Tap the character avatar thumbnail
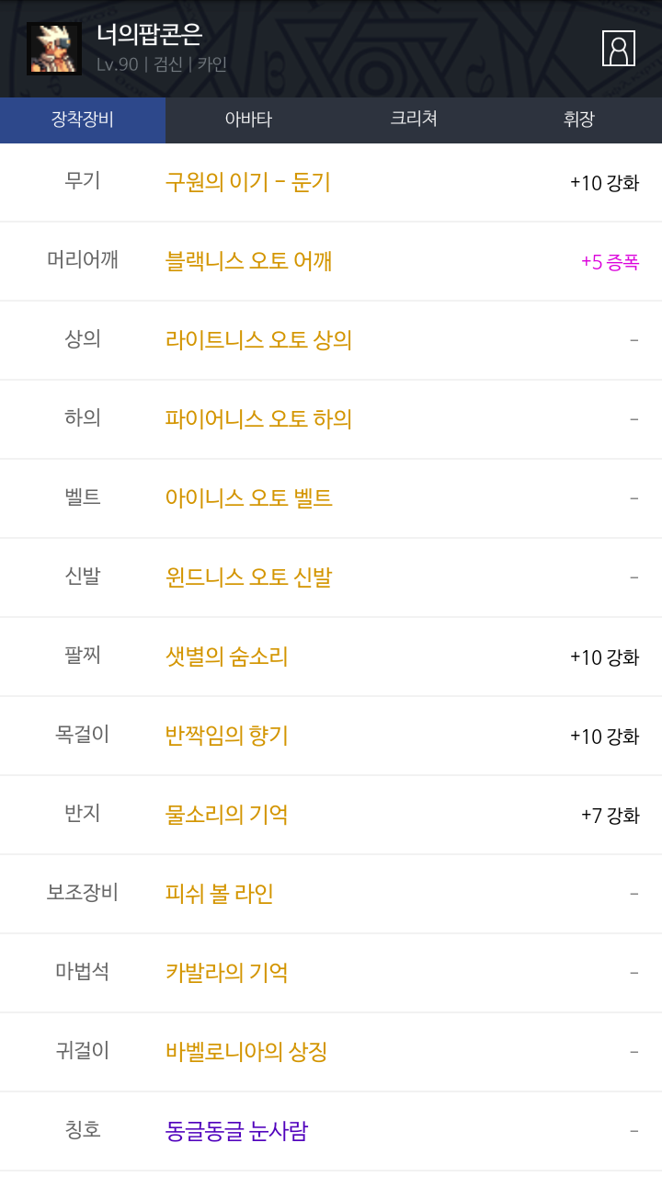The width and height of the screenshot is (662, 1177). pos(54,49)
